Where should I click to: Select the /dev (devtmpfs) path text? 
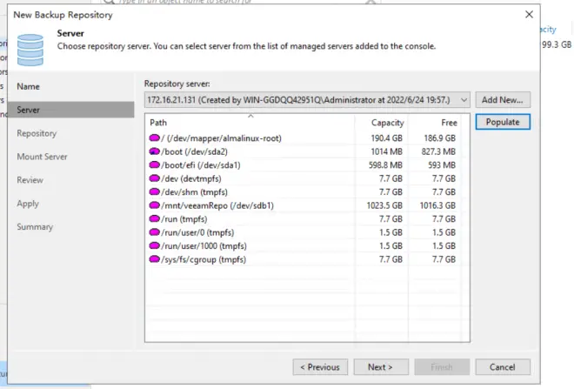[191, 178]
